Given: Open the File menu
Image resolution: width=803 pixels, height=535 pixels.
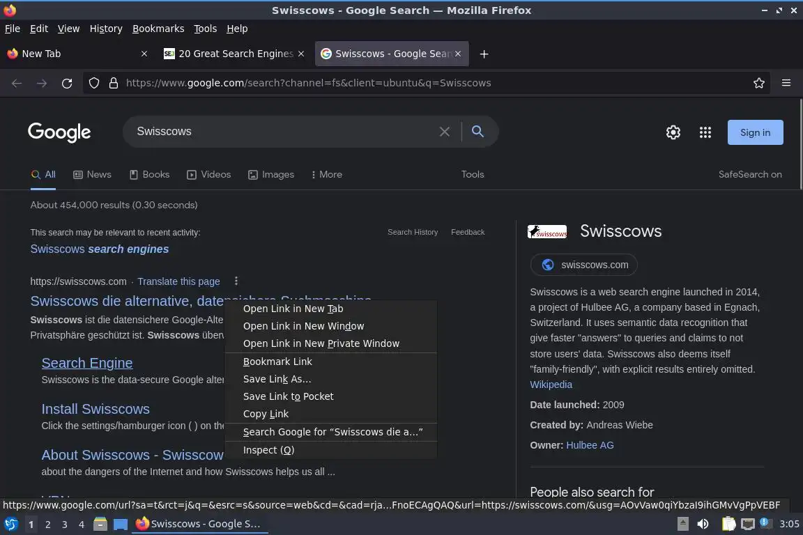Looking at the screenshot, I should coord(13,29).
